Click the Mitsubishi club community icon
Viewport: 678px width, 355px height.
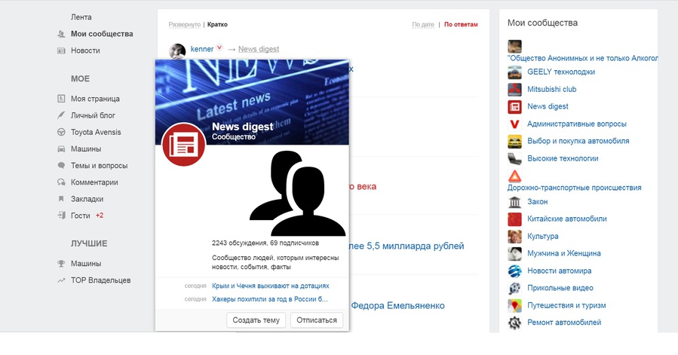click(x=514, y=90)
